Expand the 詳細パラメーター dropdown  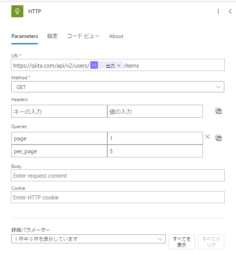[x=88, y=239]
